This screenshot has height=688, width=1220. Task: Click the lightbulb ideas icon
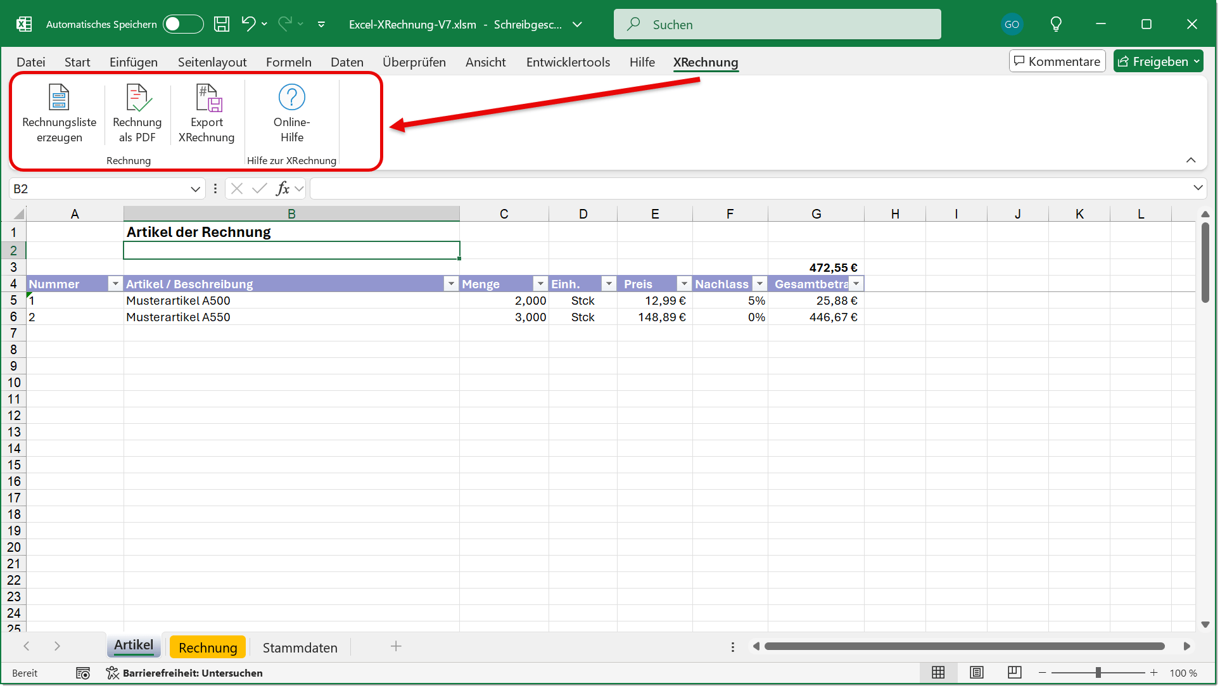click(1055, 24)
